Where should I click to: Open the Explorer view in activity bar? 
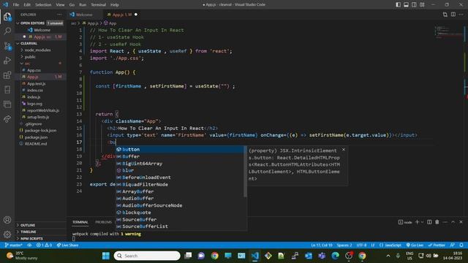(7, 17)
